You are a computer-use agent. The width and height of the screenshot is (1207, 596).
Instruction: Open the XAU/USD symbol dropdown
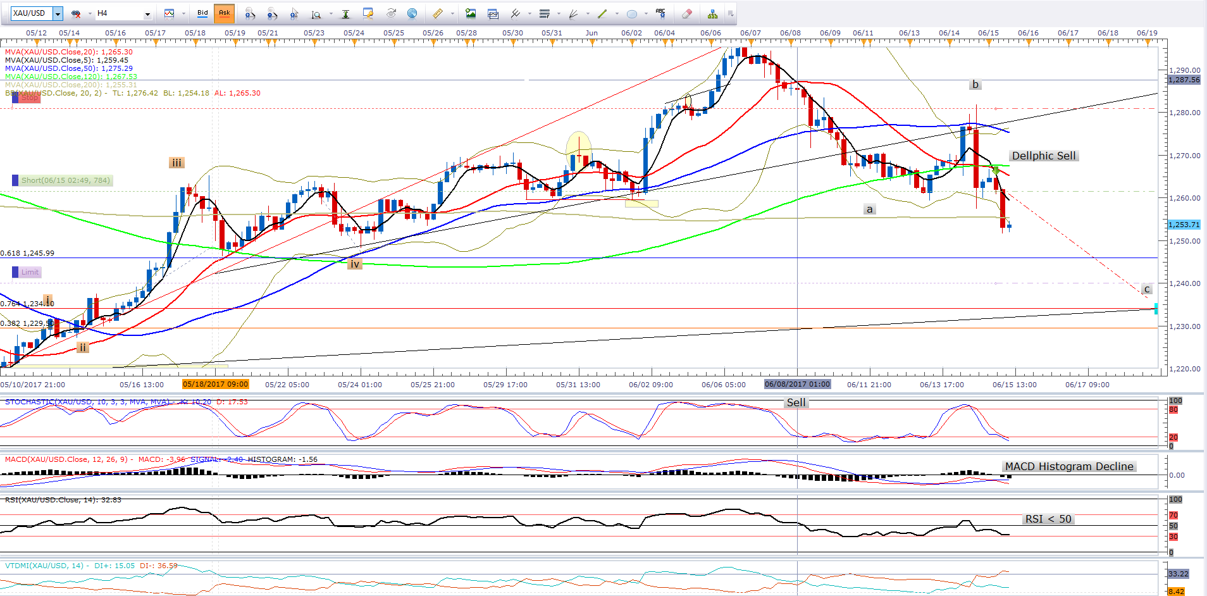coord(58,13)
